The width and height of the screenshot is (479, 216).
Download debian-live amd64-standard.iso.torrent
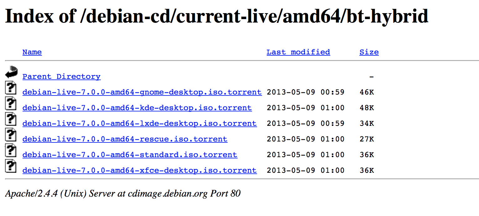130,155
